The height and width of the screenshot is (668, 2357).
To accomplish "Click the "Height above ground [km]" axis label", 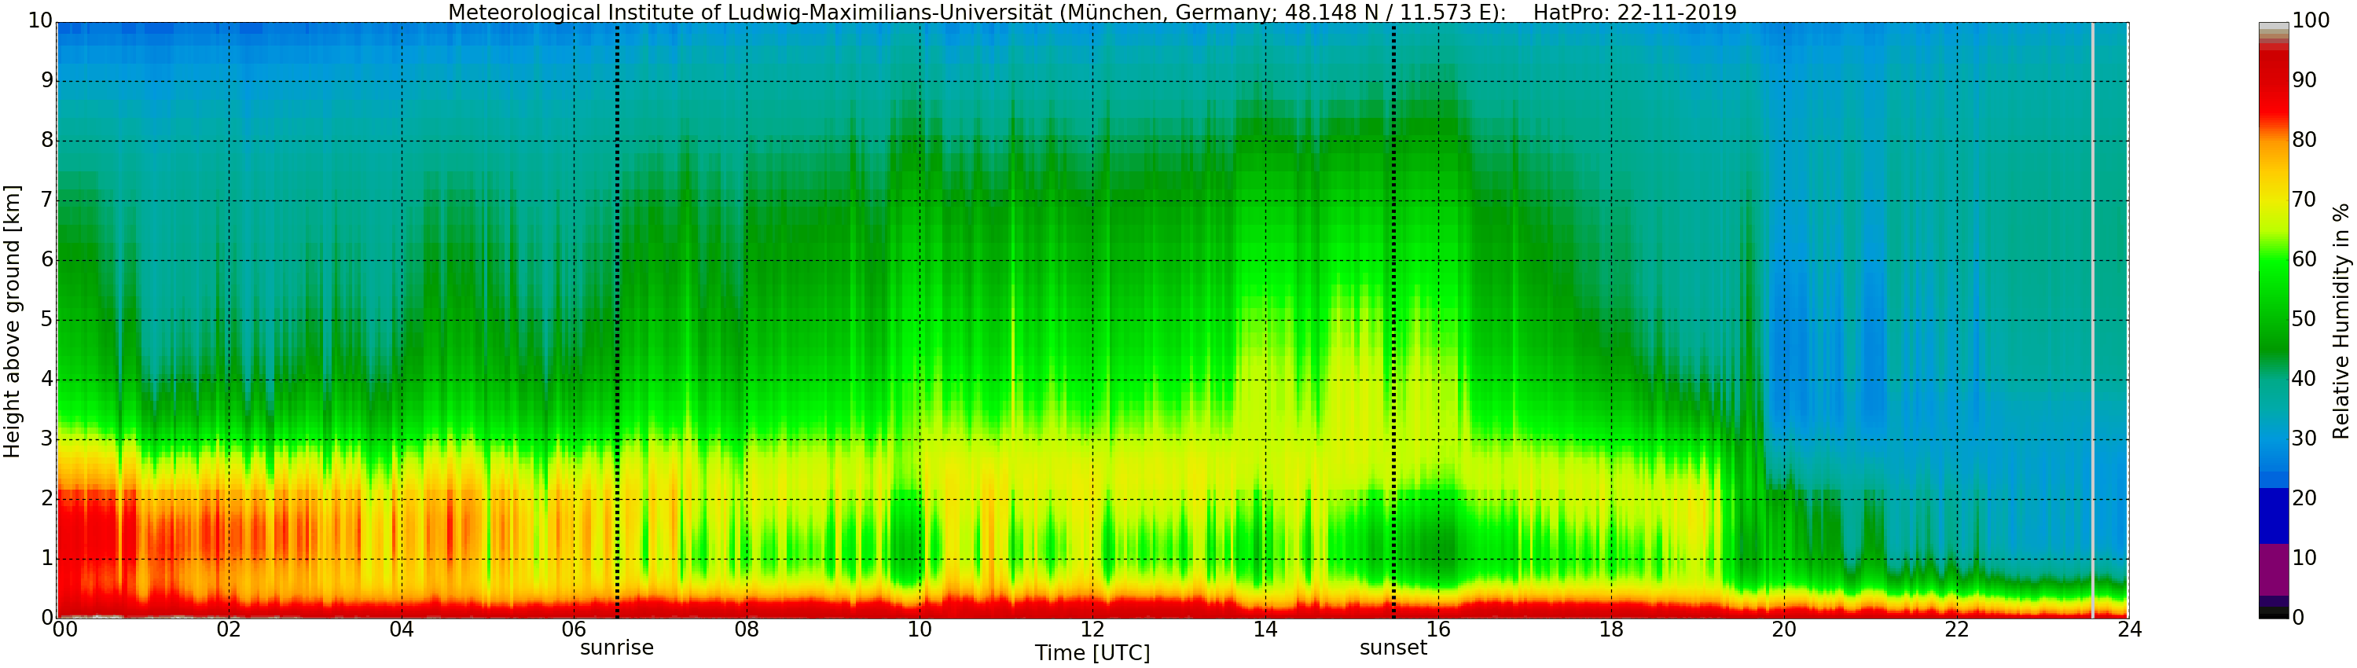I will tap(12, 321).
